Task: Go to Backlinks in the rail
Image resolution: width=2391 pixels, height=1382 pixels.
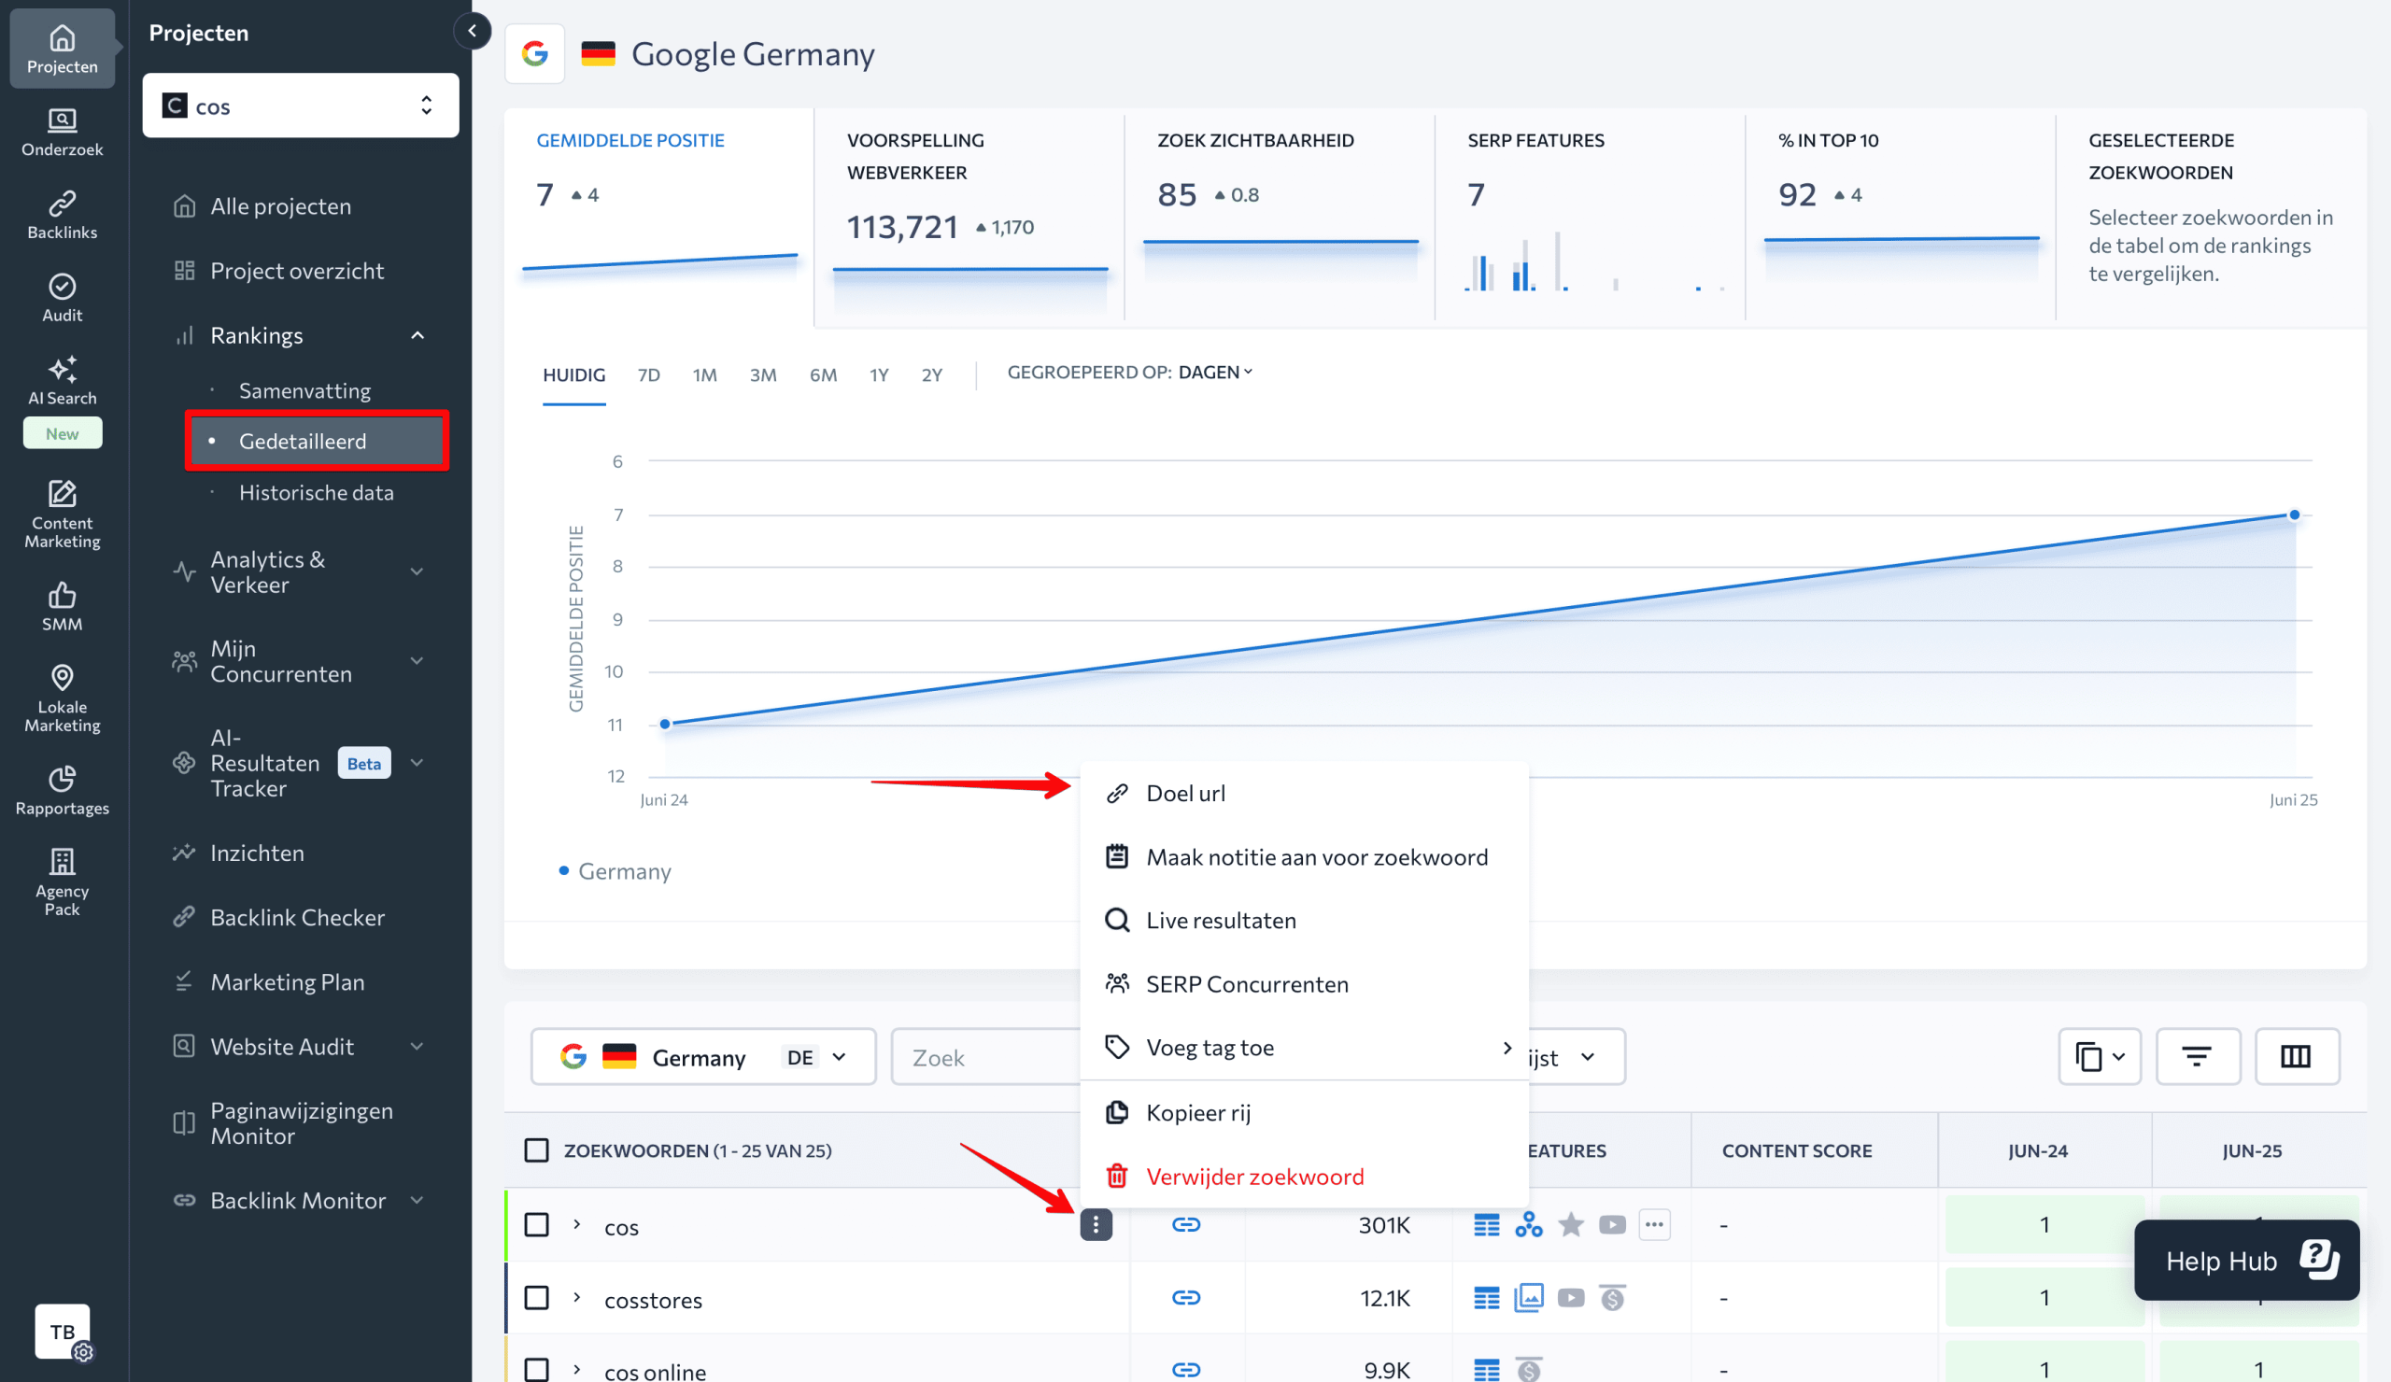Action: pos(62,216)
